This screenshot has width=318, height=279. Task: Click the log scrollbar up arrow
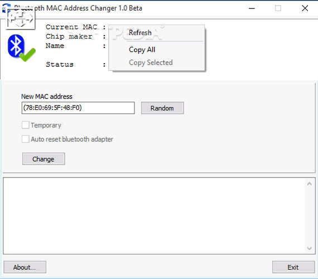tap(309, 184)
